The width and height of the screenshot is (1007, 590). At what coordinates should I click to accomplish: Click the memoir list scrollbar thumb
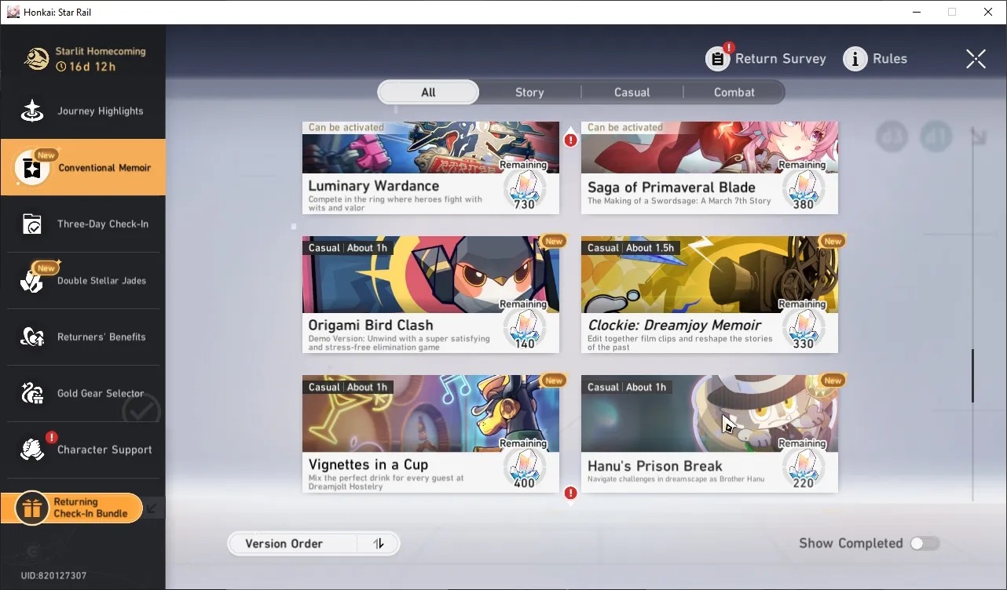(972, 376)
